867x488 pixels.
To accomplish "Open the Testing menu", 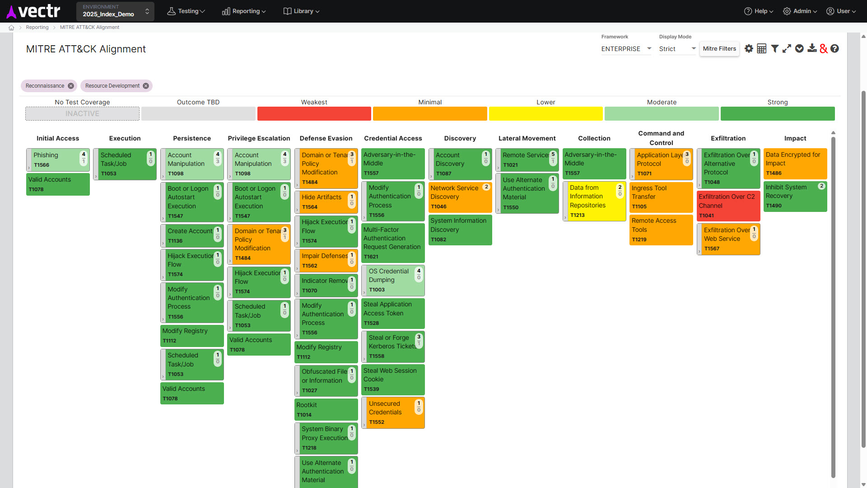I will 186,11.
